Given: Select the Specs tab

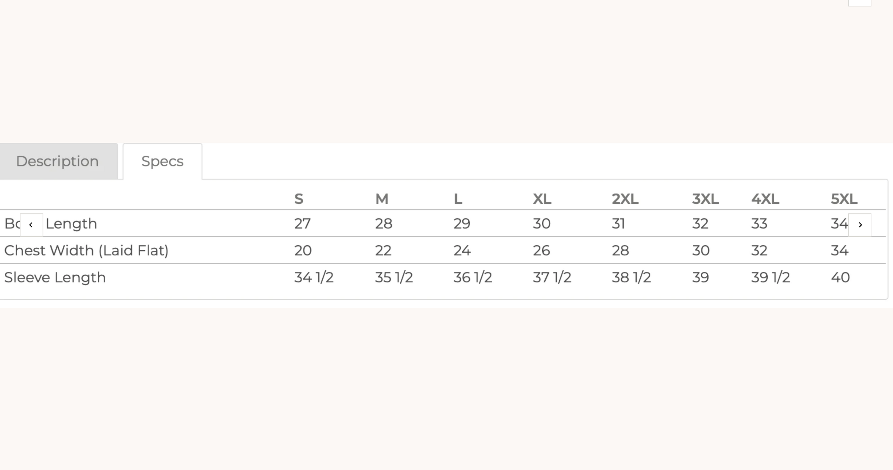Looking at the screenshot, I should [162, 161].
